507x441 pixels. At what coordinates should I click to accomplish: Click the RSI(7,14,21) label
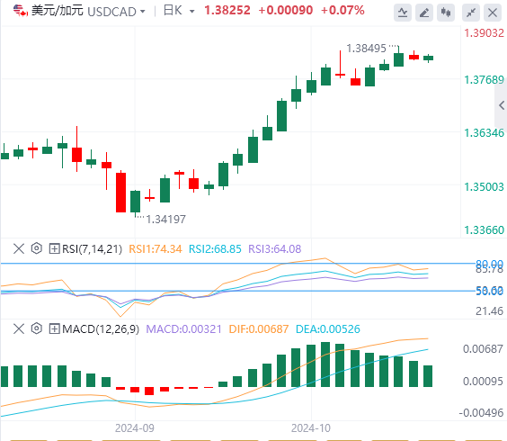click(93, 249)
